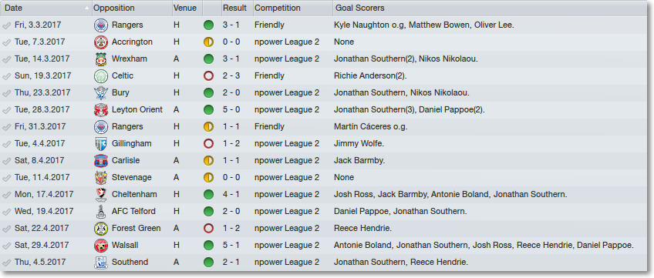The height and width of the screenshot is (278, 654).
Task: Toggle the checkmark beside Thu, 4.5.2017
Action: pos(7,262)
